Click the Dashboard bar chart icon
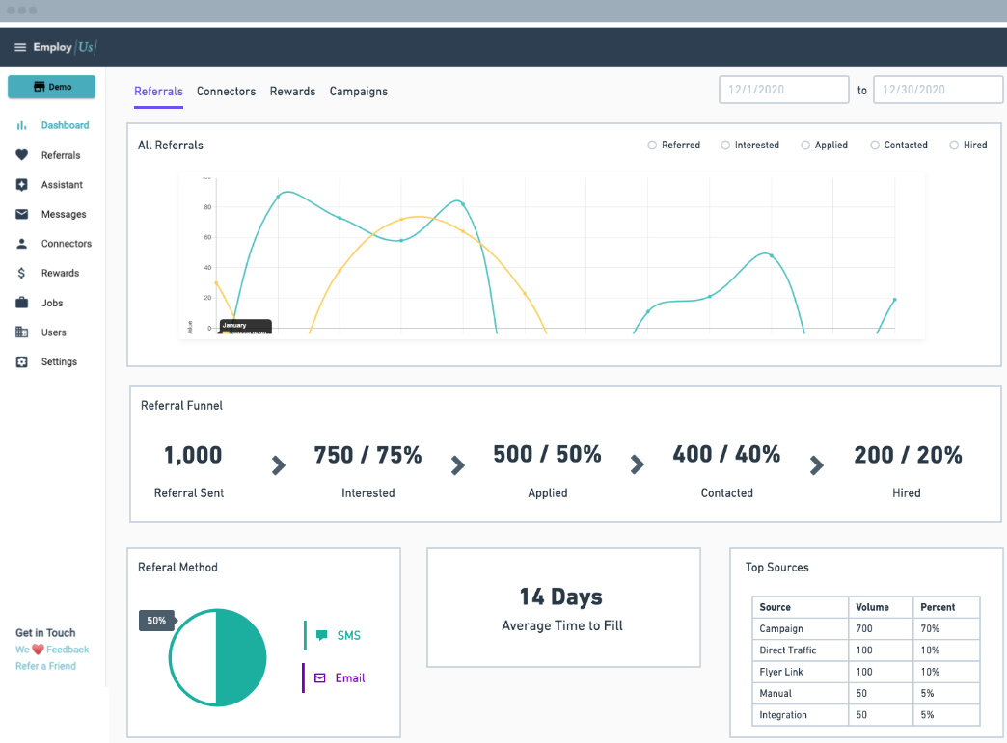 pos(22,125)
